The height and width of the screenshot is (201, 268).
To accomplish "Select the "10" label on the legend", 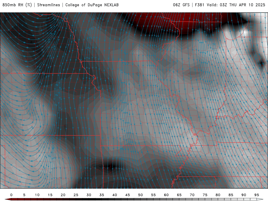I will [37, 195].
